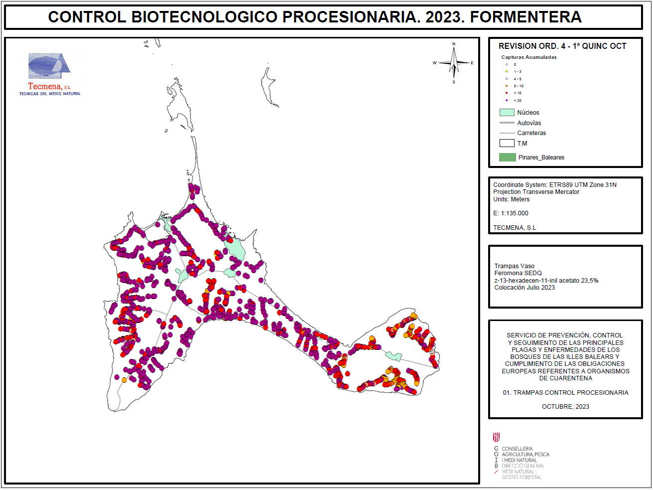The width and height of the screenshot is (653, 490).
Task: Click the Tecmena company logo
Action: tap(49, 74)
